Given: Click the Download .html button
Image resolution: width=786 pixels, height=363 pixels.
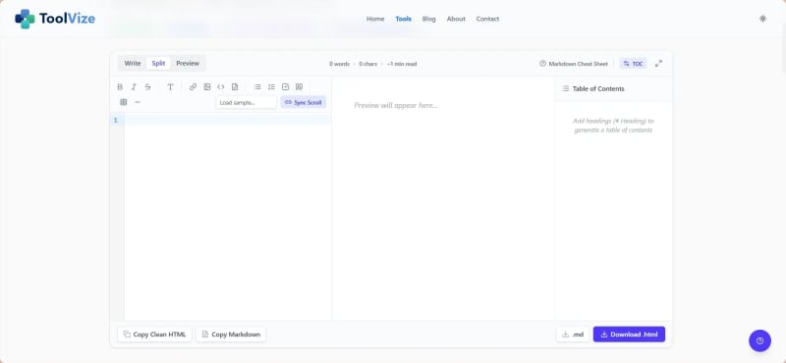Looking at the screenshot, I should click(x=629, y=335).
